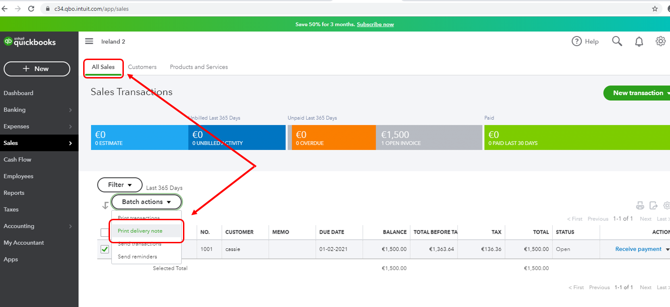Image resolution: width=670 pixels, height=307 pixels.
Task: Click the + New button
Action: click(37, 69)
